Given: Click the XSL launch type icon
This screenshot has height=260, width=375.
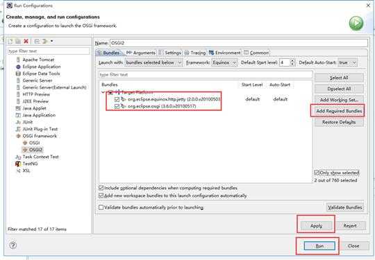Looking at the screenshot, I should pos(18,171).
